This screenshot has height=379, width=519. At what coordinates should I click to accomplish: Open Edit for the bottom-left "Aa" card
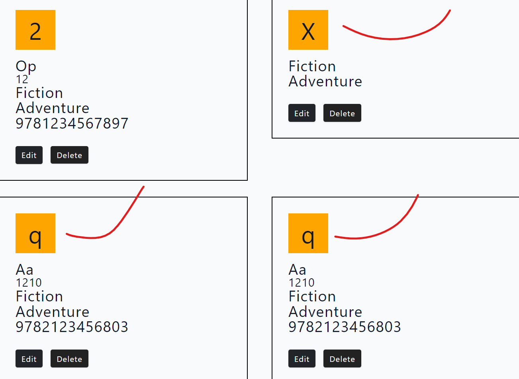coord(29,359)
